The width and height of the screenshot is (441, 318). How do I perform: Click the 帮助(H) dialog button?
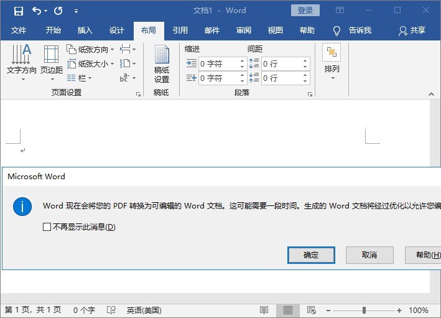point(423,255)
